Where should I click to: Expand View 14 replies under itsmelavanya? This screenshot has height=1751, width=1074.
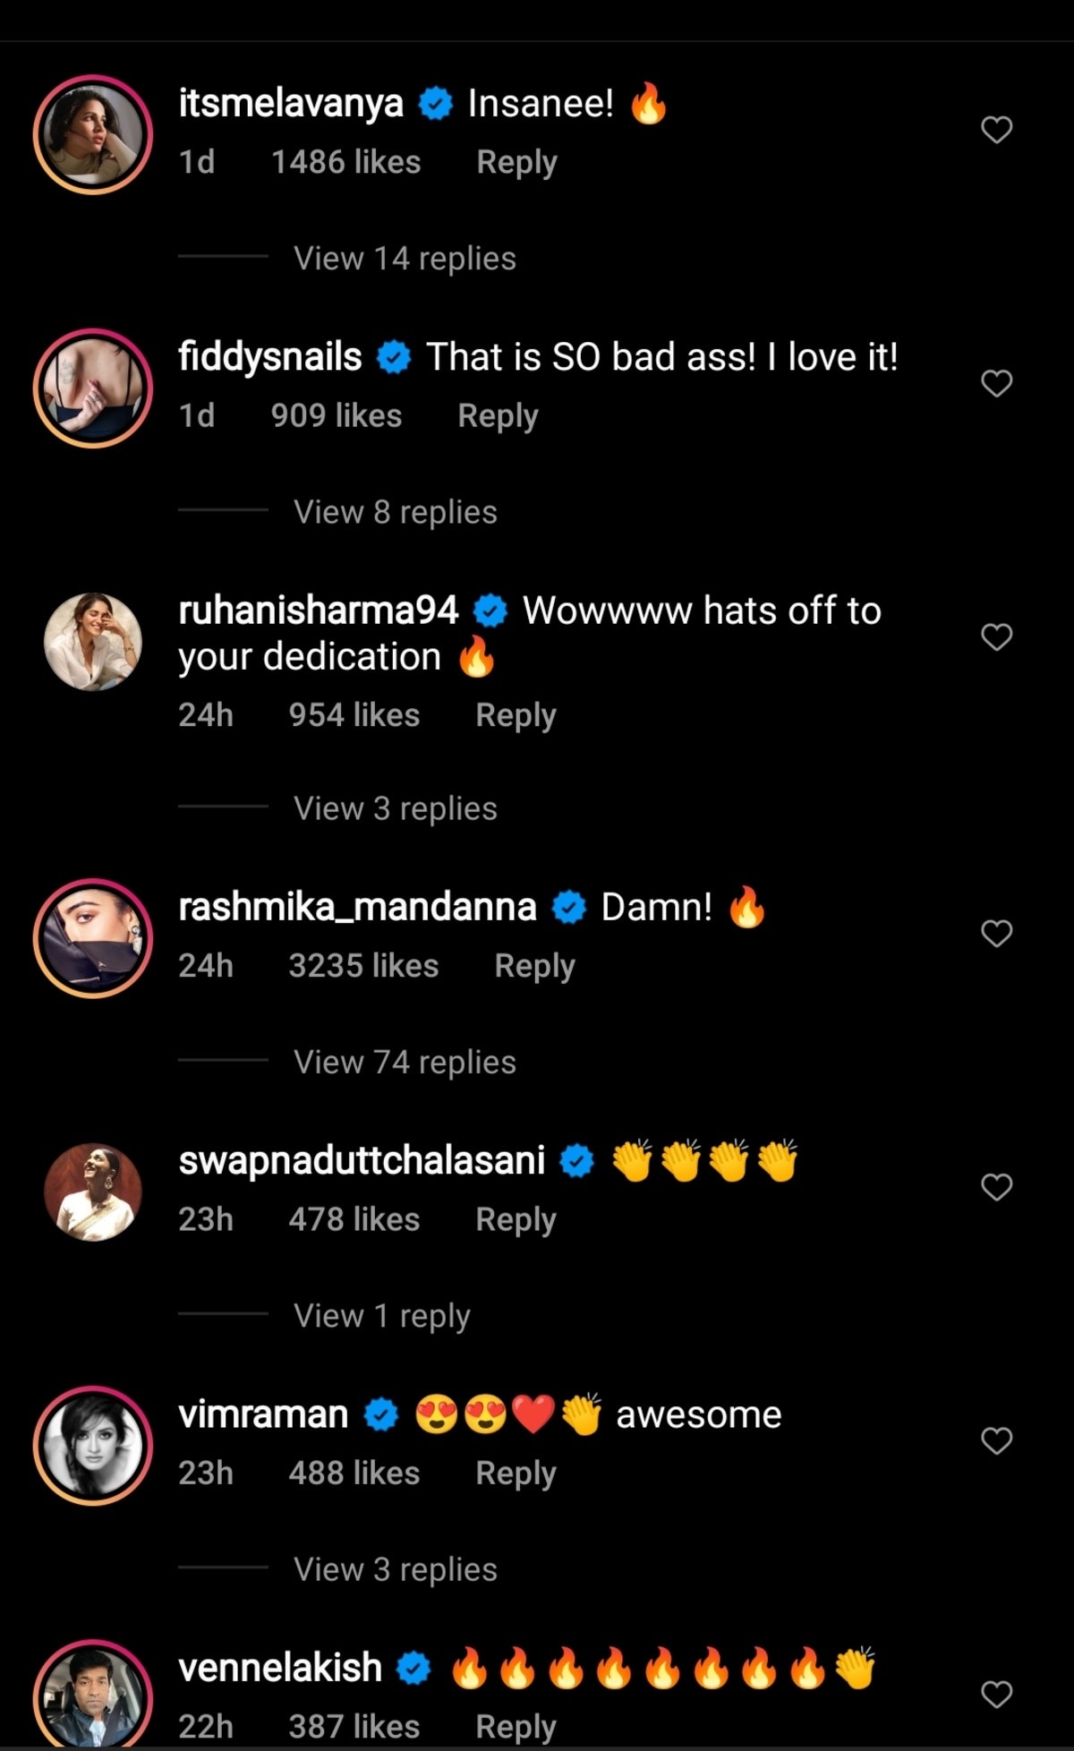pyautogui.click(x=405, y=259)
